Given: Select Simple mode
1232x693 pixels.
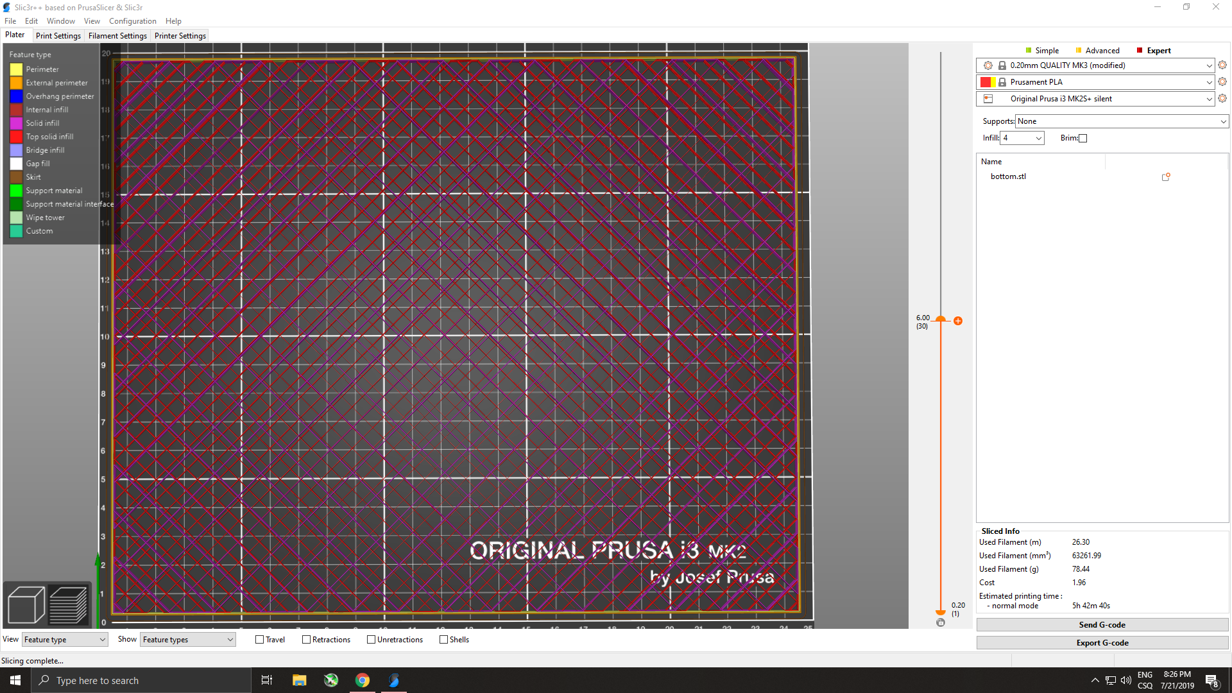Looking at the screenshot, I should 1042,51.
